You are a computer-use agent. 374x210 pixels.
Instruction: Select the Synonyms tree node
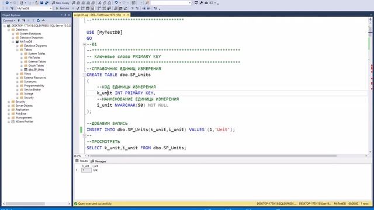coord(30,82)
